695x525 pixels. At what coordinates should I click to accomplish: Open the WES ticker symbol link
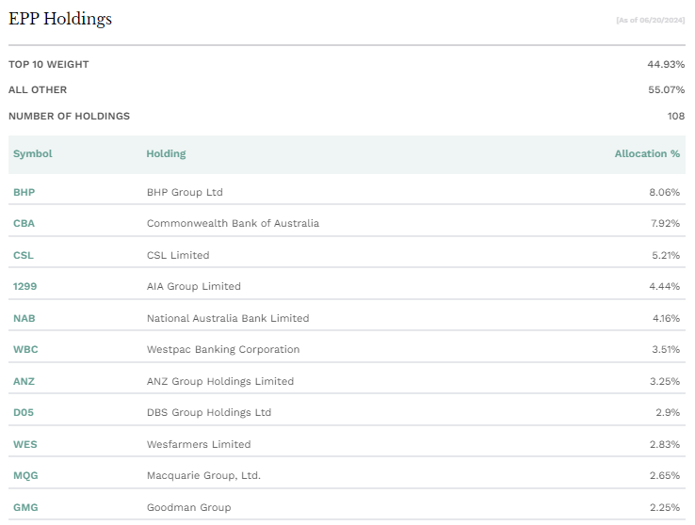click(x=25, y=444)
